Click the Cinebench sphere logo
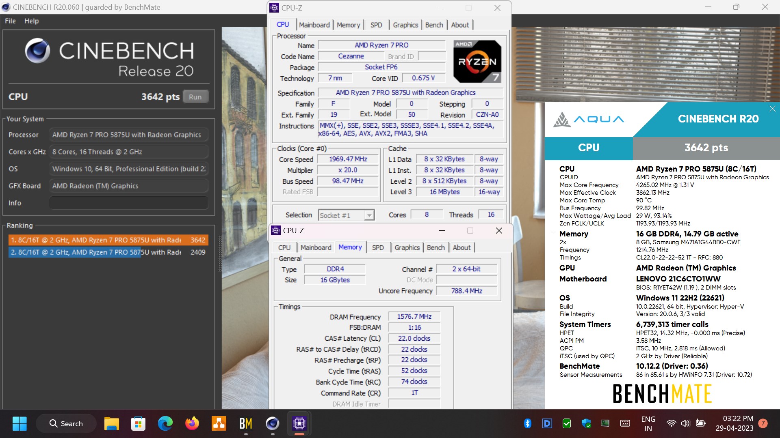 click(37, 51)
